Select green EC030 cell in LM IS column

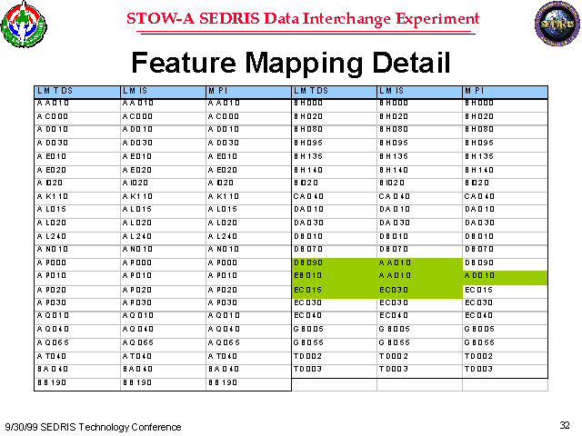(393, 291)
